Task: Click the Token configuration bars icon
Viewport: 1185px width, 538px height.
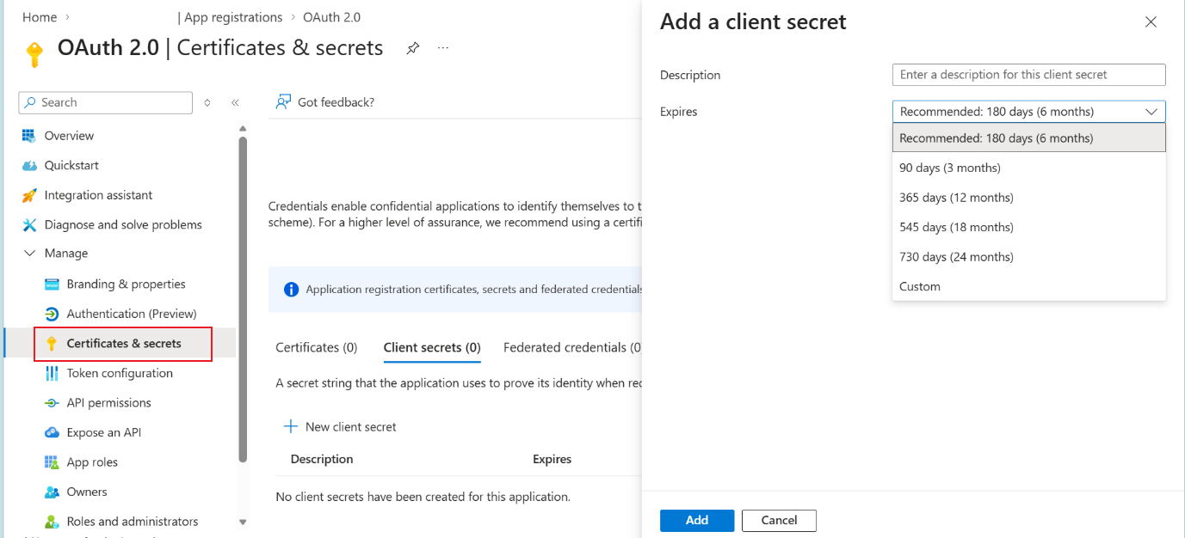Action: (52, 373)
